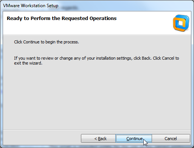Click the word 'Continue' in the first instruction line
194x148 pixels.
point(31,42)
